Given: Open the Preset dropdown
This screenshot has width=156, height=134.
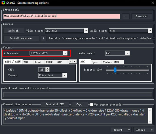Looking at the screenshot, I should 52,75.
